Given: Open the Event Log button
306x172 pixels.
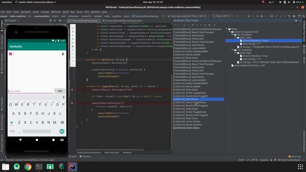Looking at the screenshot, I should pyautogui.click(x=295, y=156).
